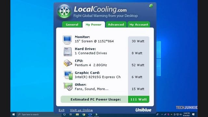The width and height of the screenshot is (208, 117).
Task: Open the Action Center notifications icon
Action: click(193, 114)
